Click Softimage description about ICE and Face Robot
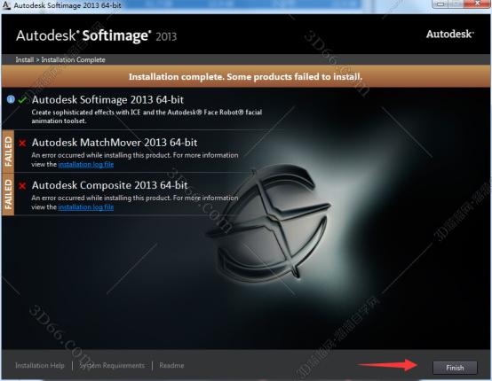 pos(147,116)
